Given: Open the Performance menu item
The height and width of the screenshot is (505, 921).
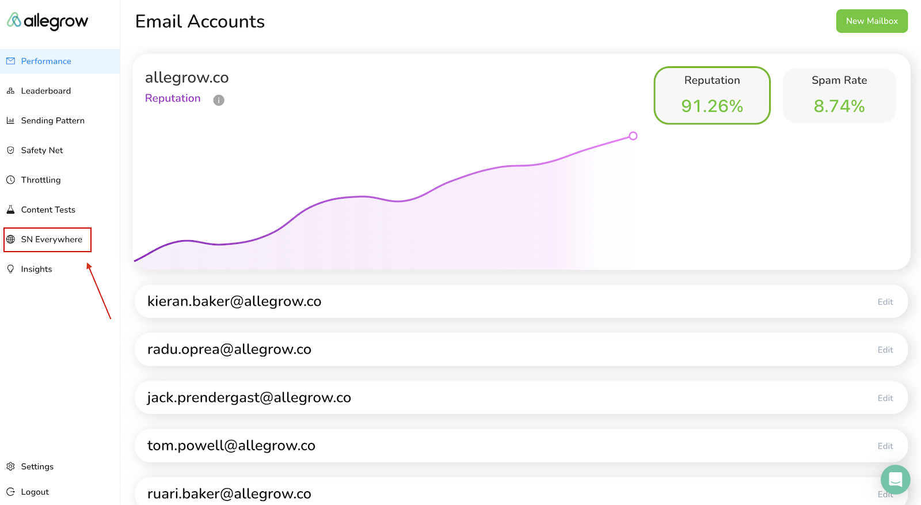Looking at the screenshot, I should click(60, 61).
